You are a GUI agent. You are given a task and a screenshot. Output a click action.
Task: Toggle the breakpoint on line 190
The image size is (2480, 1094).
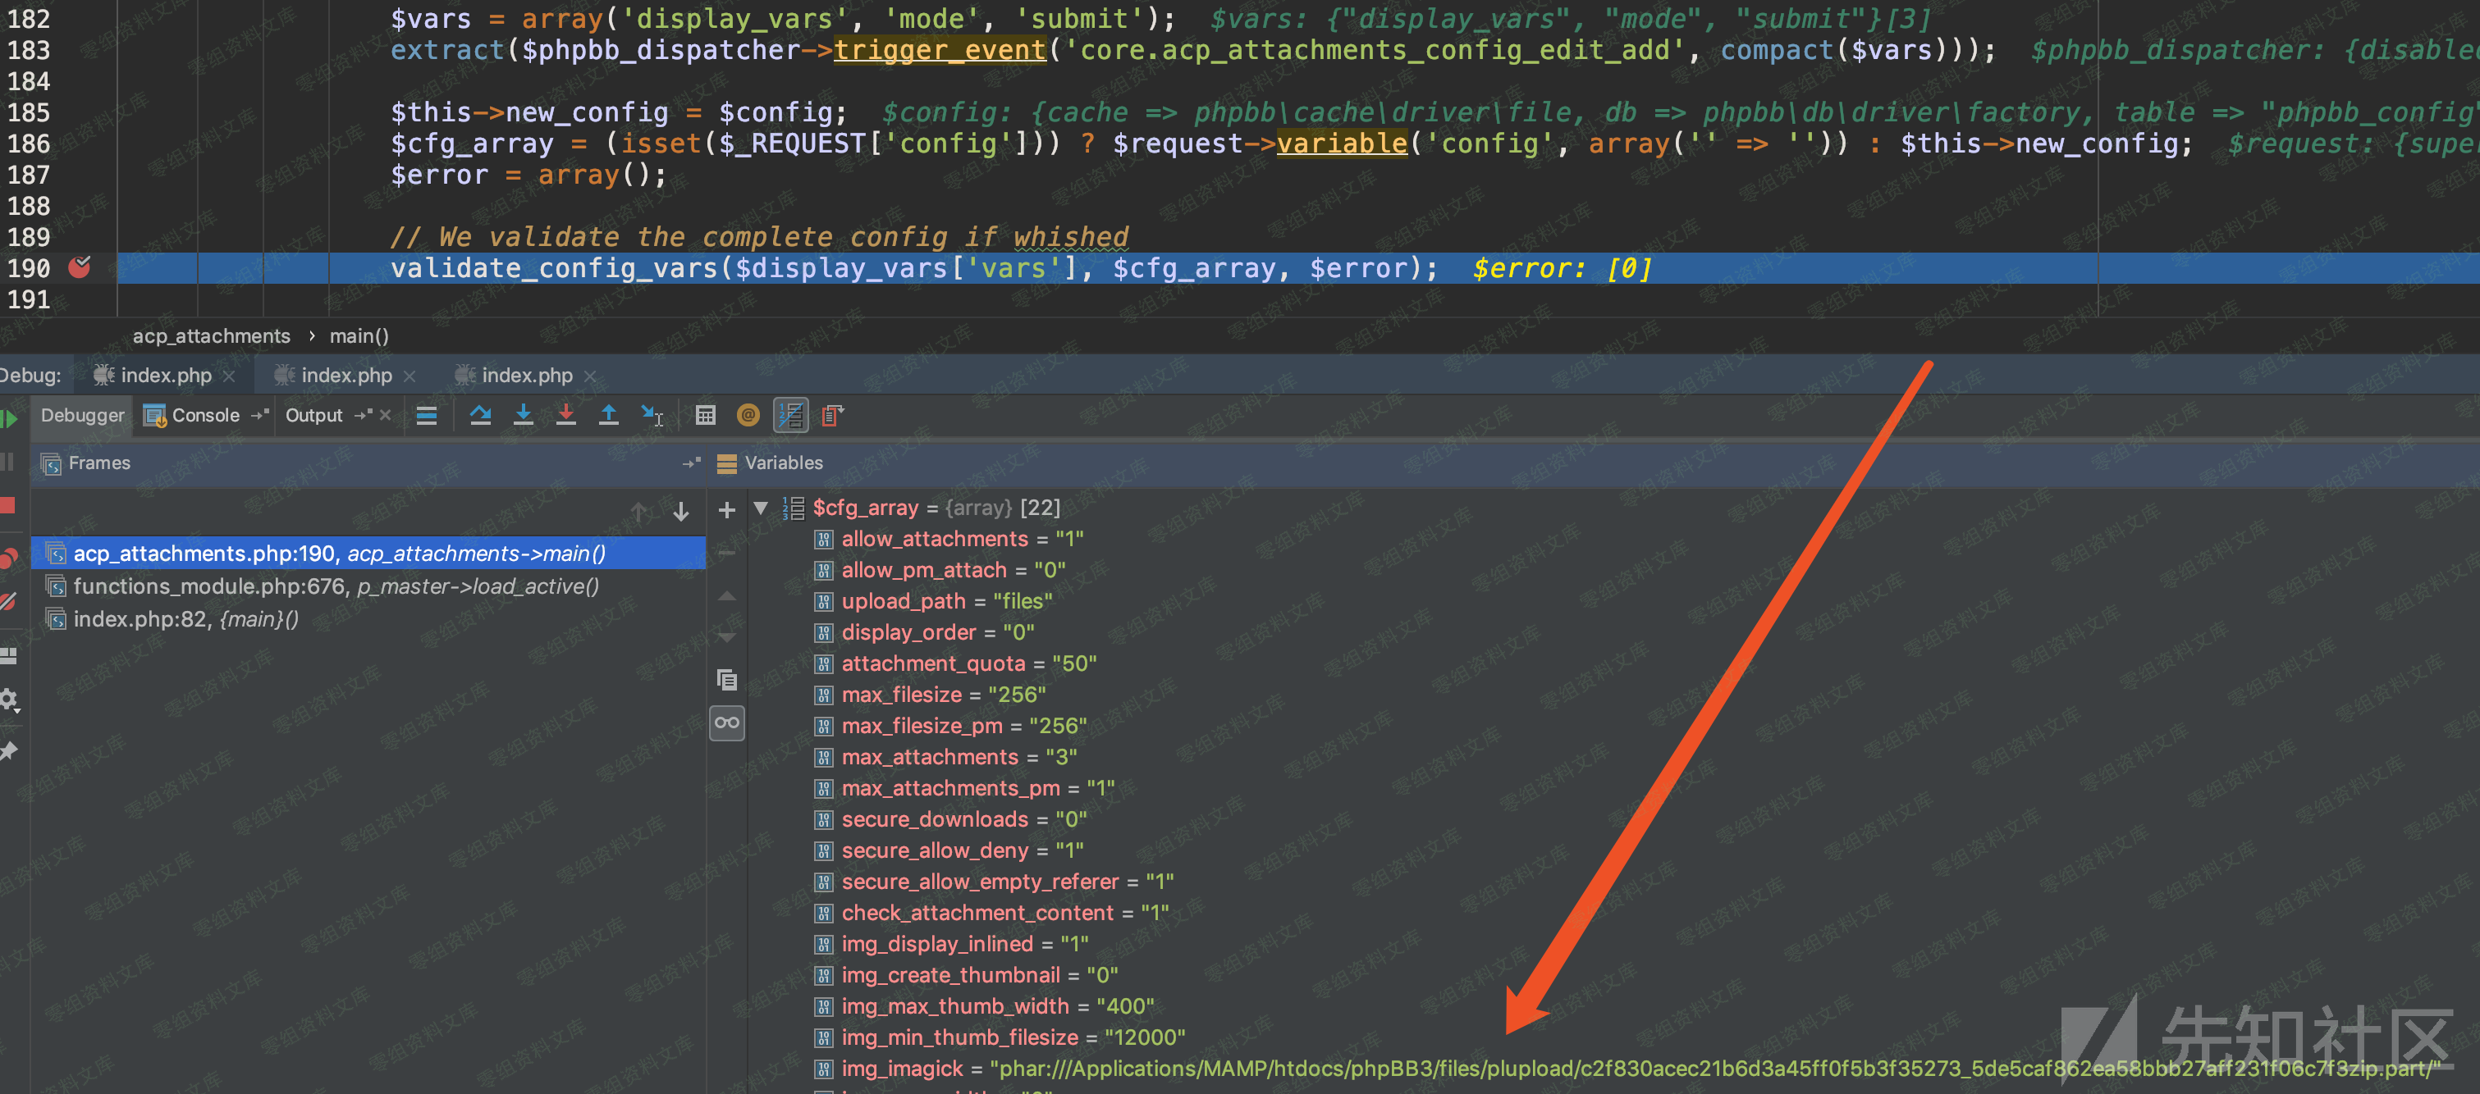click(79, 267)
